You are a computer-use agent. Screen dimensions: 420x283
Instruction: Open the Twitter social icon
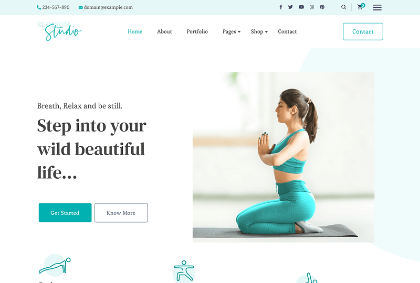click(x=291, y=7)
